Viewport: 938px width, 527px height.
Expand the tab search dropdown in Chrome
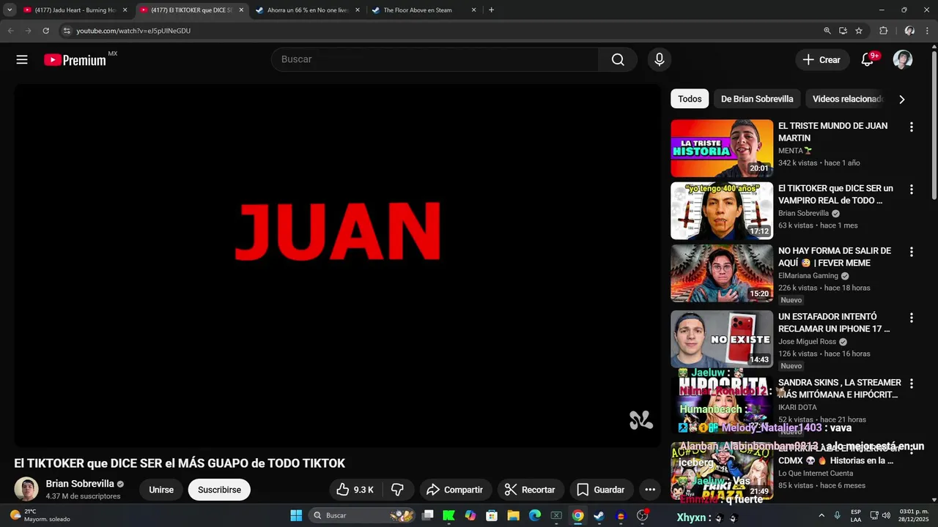point(10,10)
